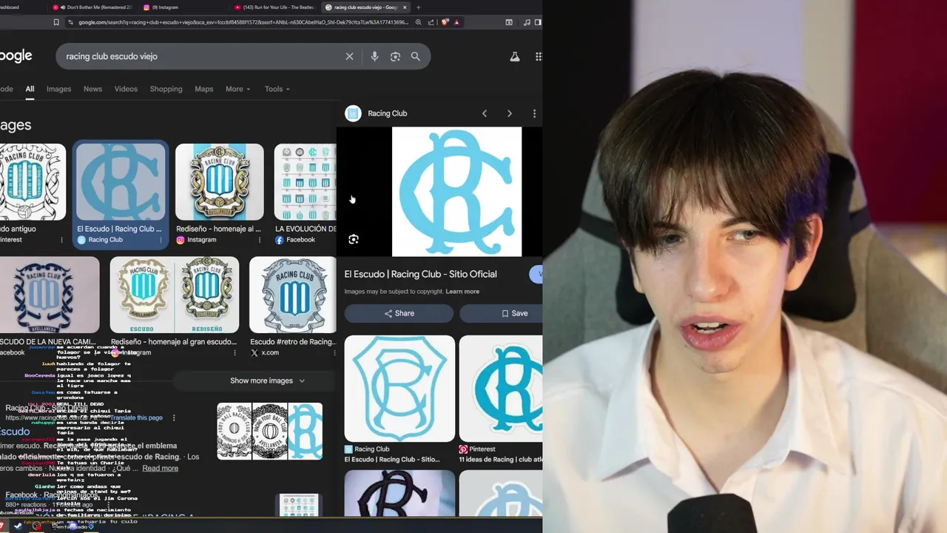947x533 pixels.
Task: Click in the search query input field
Action: point(200,56)
